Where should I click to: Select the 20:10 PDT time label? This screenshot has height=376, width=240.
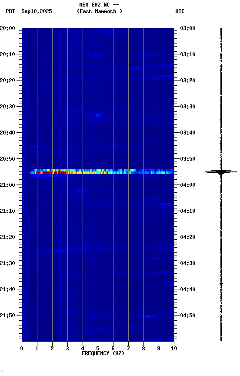(x=7, y=54)
